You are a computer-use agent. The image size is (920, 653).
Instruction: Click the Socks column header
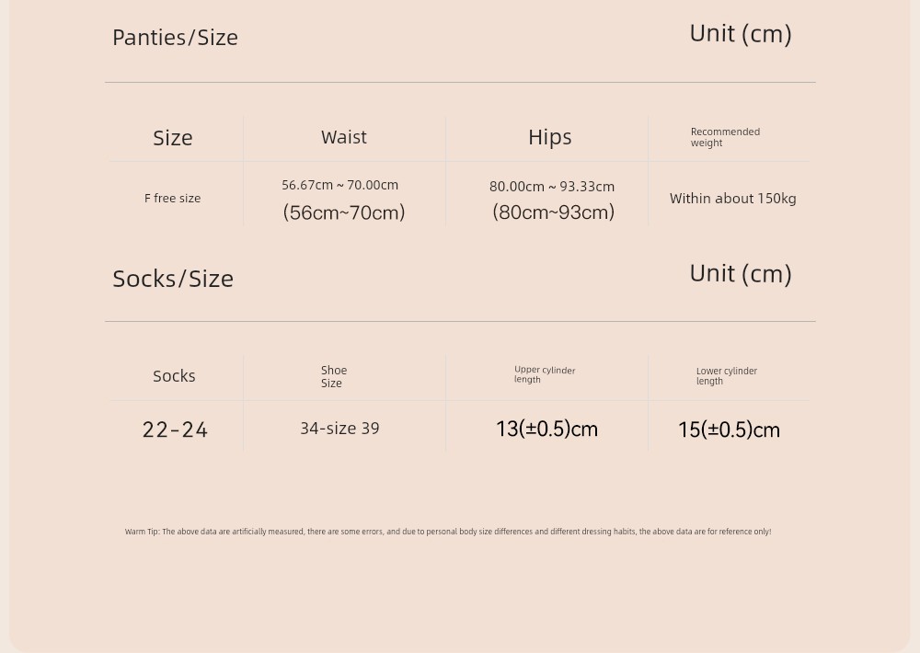(x=174, y=376)
